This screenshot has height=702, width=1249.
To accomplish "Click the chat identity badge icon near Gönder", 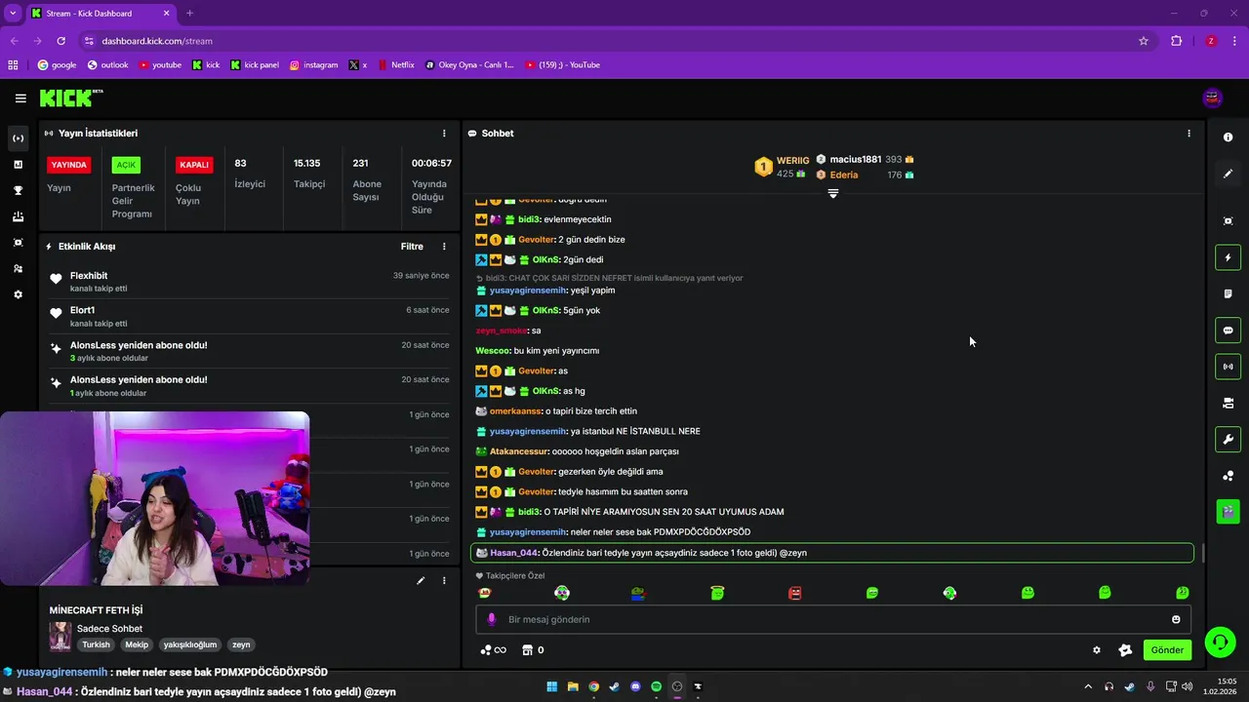I will (1125, 650).
